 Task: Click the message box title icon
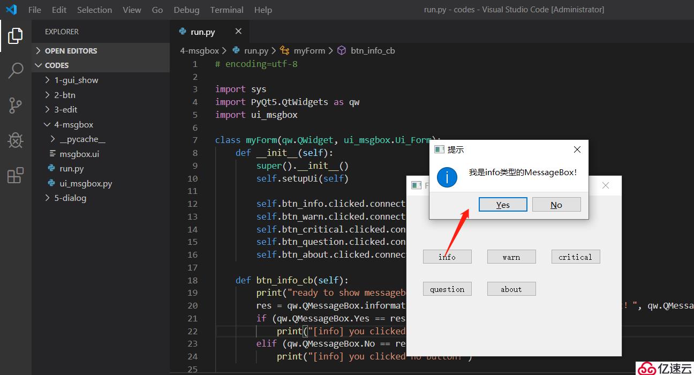pos(439,149)
